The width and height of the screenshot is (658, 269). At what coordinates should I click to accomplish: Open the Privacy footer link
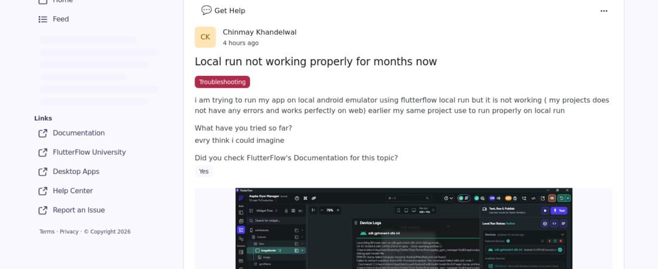point(69,232)
